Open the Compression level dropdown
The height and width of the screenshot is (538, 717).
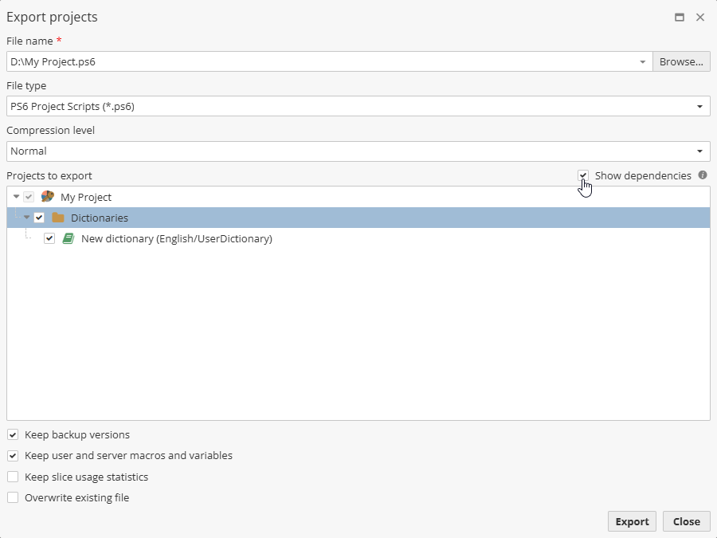pyautogui.click(x=699, y=151)
